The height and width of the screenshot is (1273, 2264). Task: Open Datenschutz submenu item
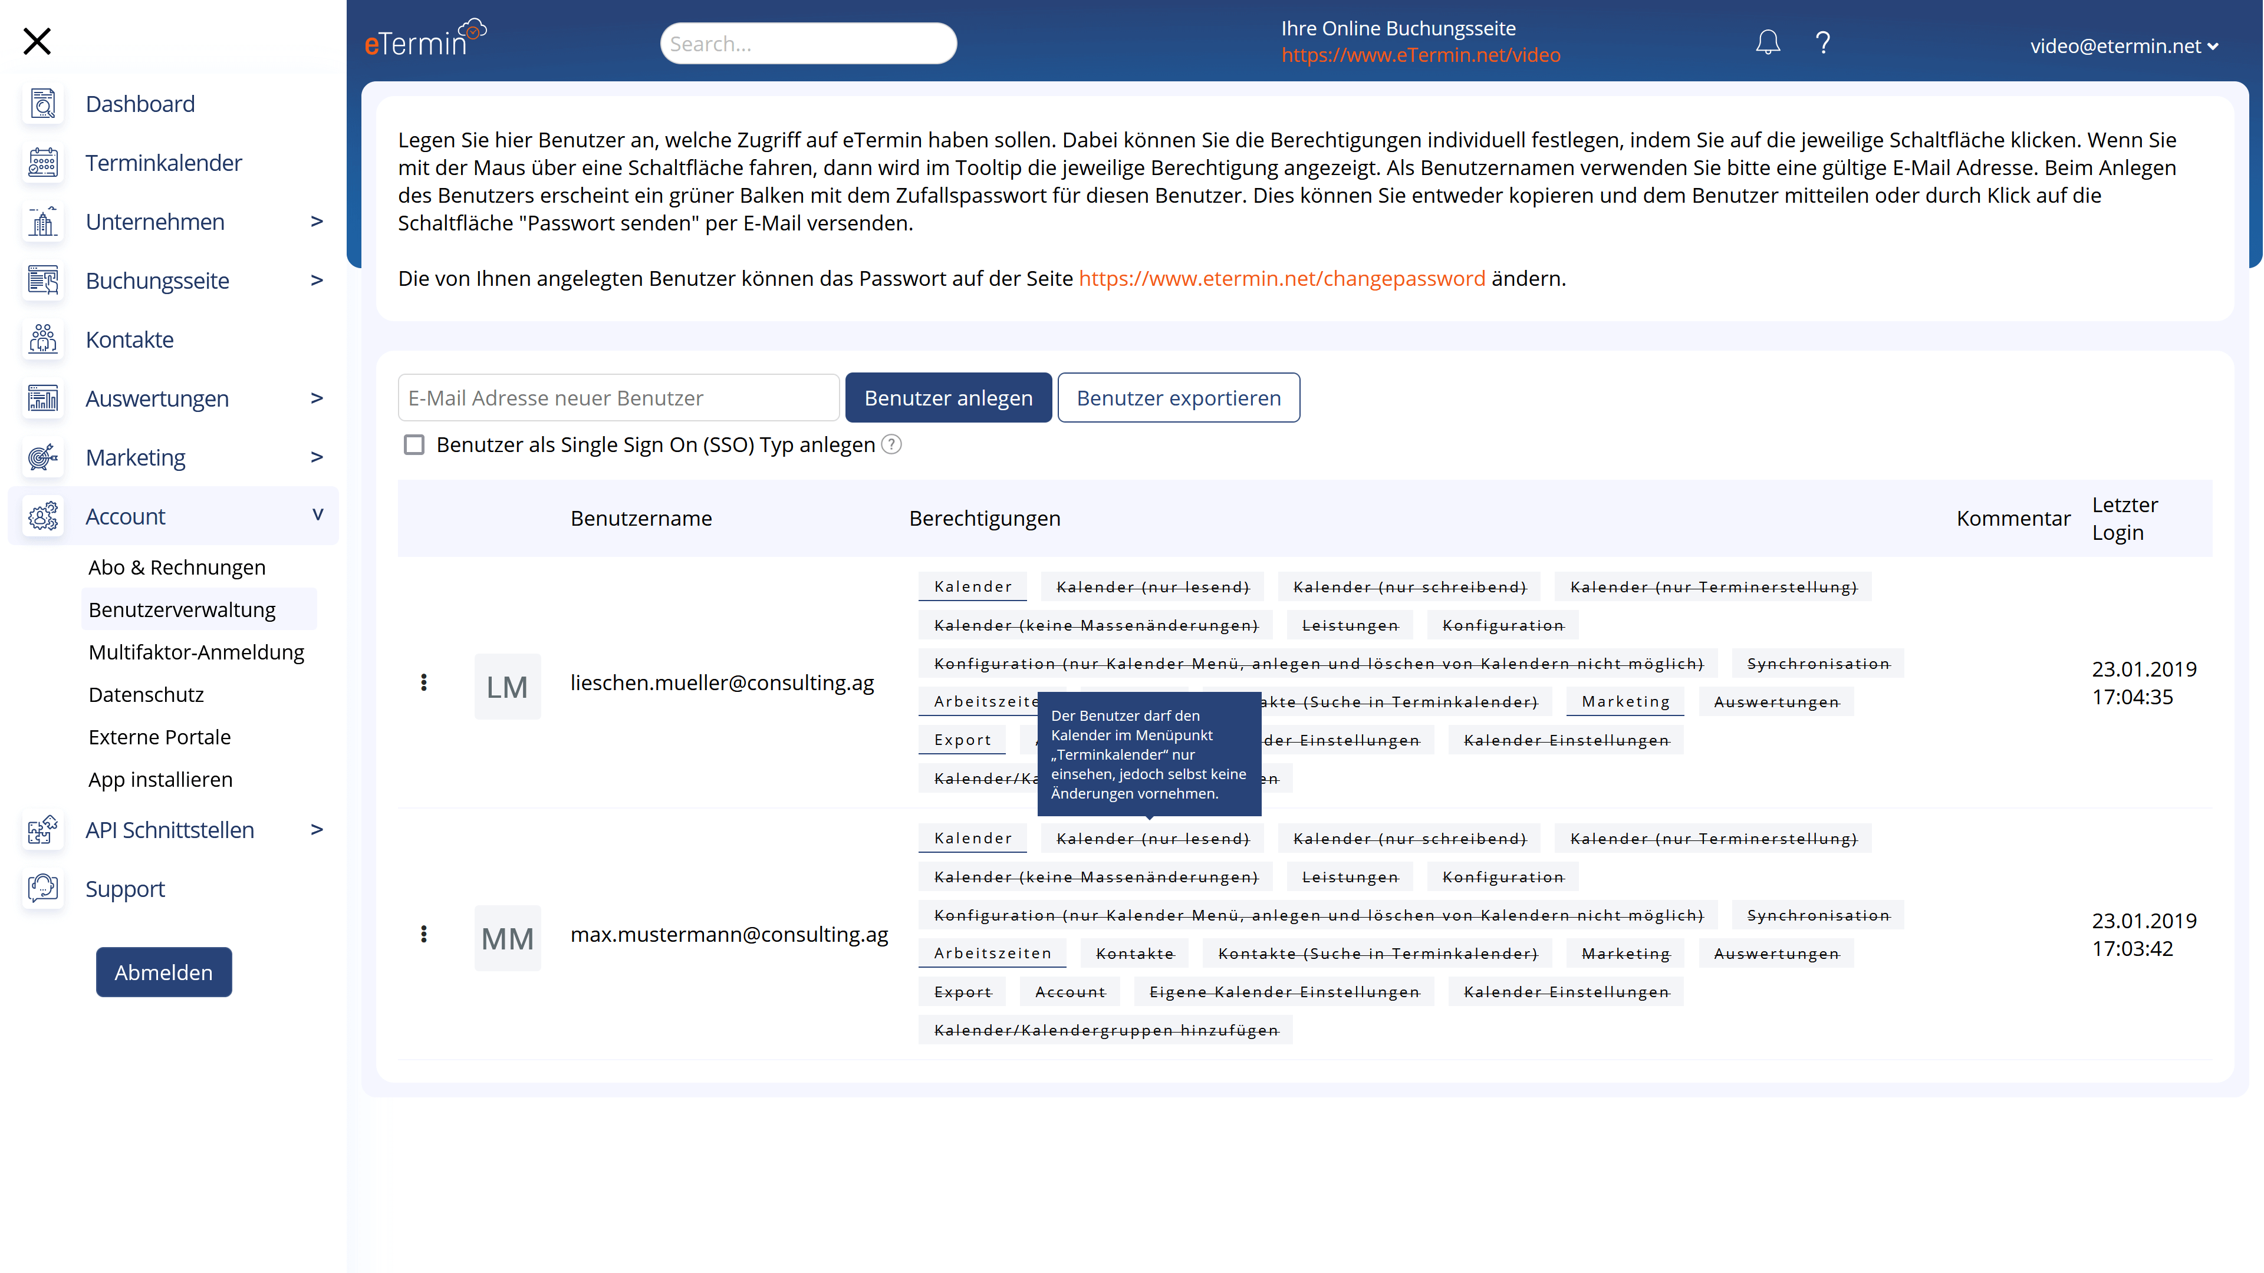coord(146,694)
